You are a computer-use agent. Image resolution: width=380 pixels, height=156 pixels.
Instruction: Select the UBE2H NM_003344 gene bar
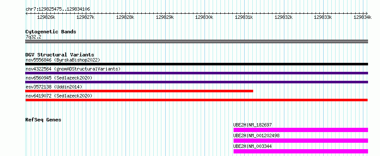pos(301,151)
